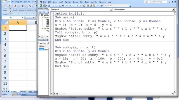Stop execution with the Reset icon
Viewport: 179px width, 100px height.
point(80,6)
